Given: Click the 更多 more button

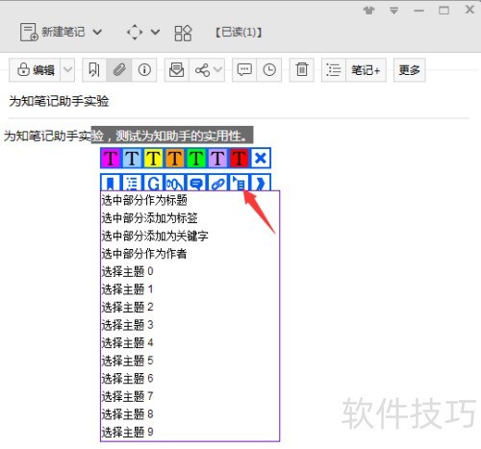Looking at the screenshot, I should tap(410, 70).
